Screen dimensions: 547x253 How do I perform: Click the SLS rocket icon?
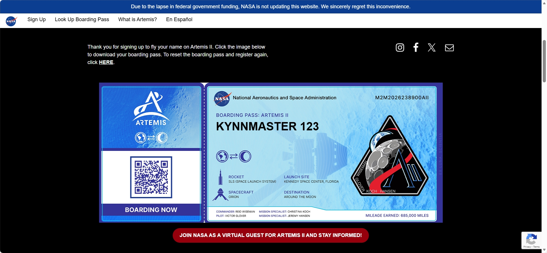click(x=220, y=177)
